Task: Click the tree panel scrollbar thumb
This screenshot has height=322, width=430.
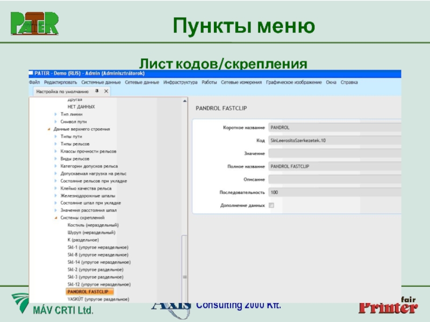Action: pos(184,268)
